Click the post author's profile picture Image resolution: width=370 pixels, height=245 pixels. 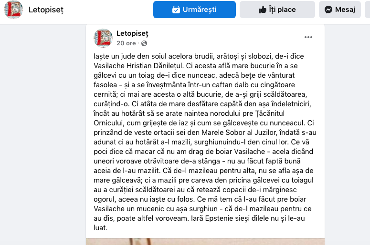103,38
